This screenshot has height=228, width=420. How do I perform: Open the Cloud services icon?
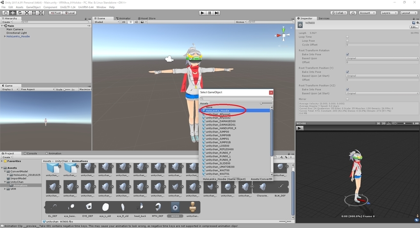(x=353, y=13)
